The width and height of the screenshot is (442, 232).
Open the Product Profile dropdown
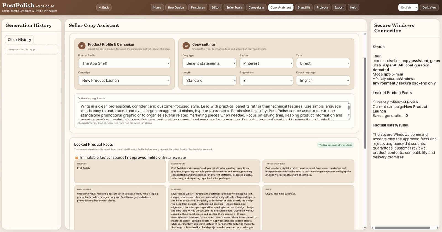point(124,63)
